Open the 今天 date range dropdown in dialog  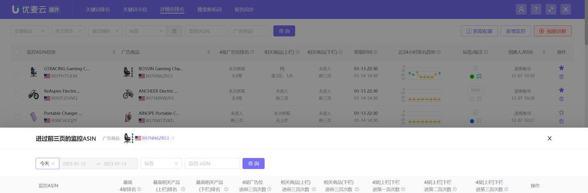48,164
